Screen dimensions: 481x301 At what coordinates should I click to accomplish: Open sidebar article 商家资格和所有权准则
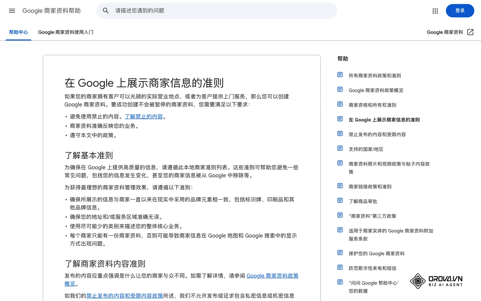[372, 105]
